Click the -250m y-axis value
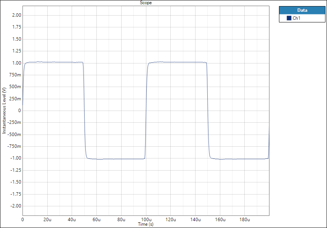The image size is (327, 228). point(14,122)
